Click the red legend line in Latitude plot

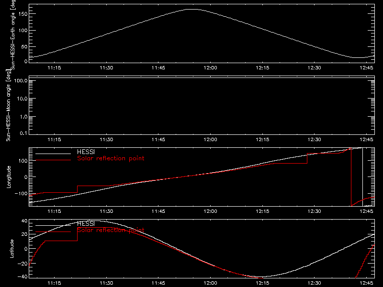(53, 232)
